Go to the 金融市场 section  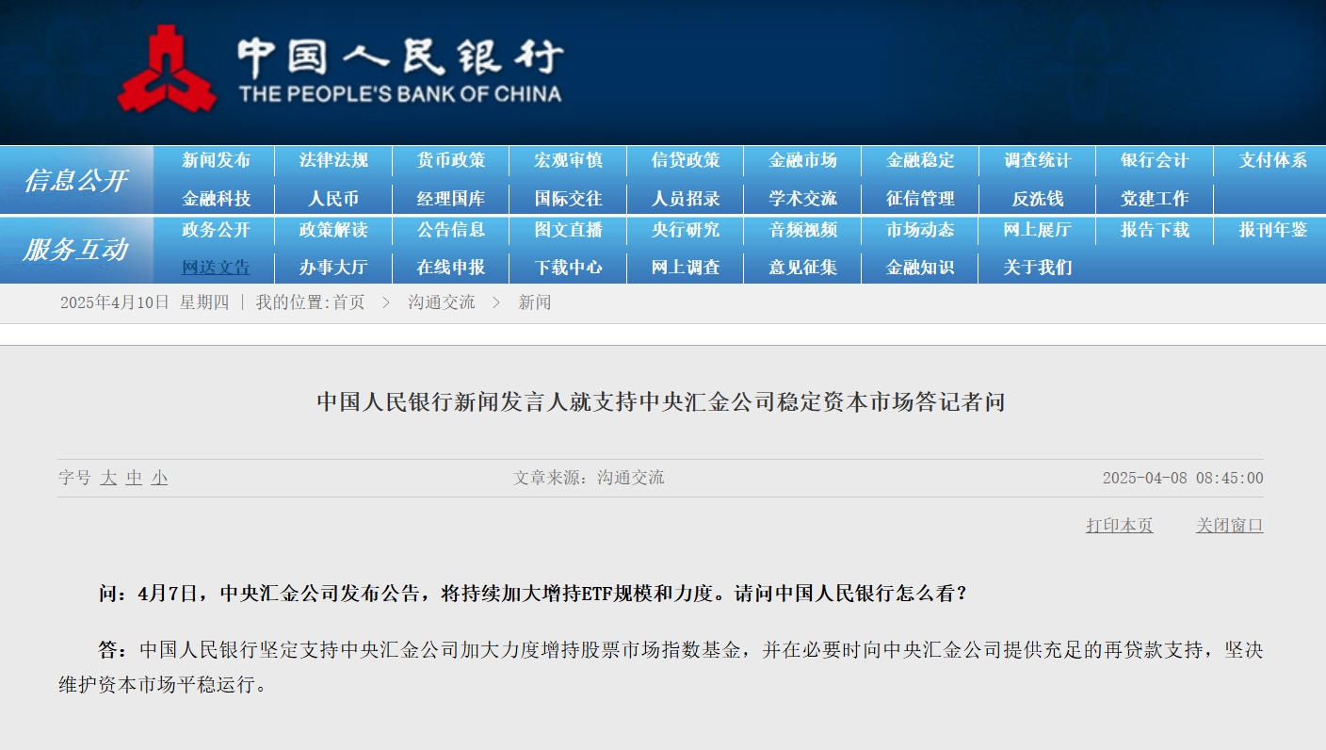(x=802, y=160)
